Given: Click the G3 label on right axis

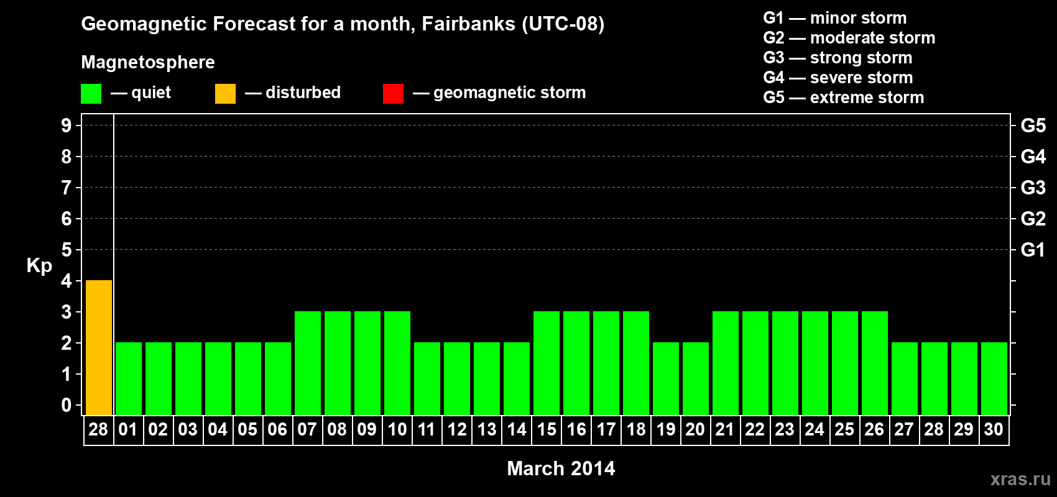Looking at the screenshot, I should [1033, 188].
